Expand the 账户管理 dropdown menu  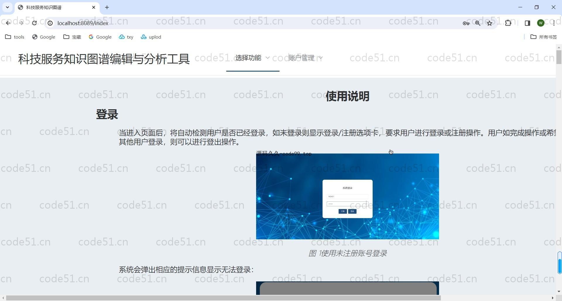[x=305, y=58]
